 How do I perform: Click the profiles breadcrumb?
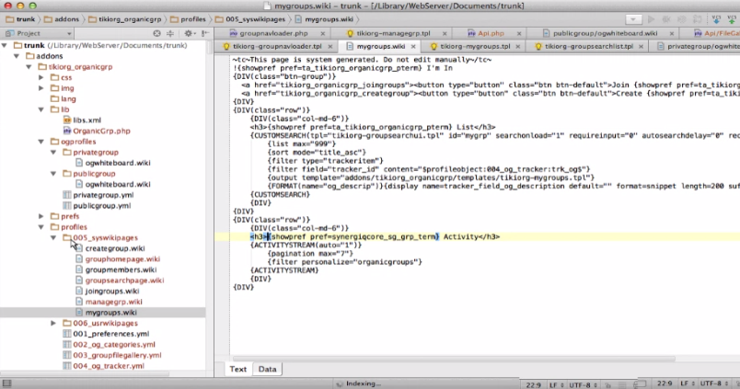tap(189, 19)
